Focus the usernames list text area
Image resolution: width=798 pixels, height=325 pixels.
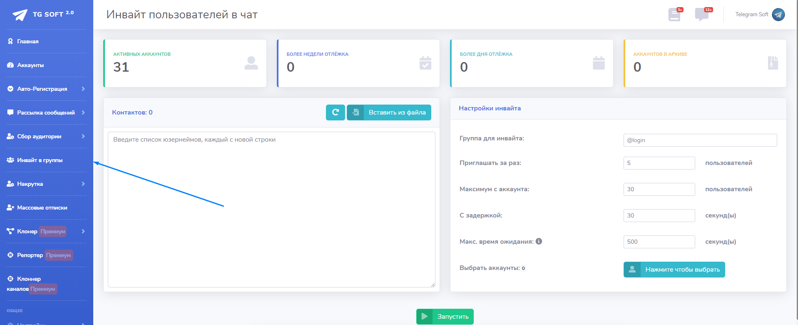click(x=271, y=210)
